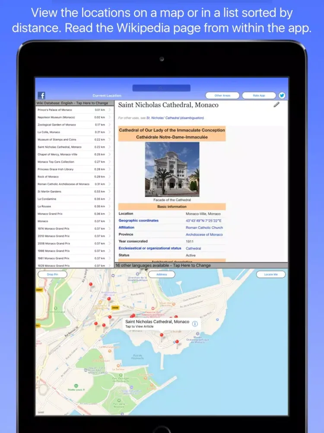The width and height of the screenshot is (324, 433).
Task: Tap the Twitter bird icon
Action: (x=282, y=96)
